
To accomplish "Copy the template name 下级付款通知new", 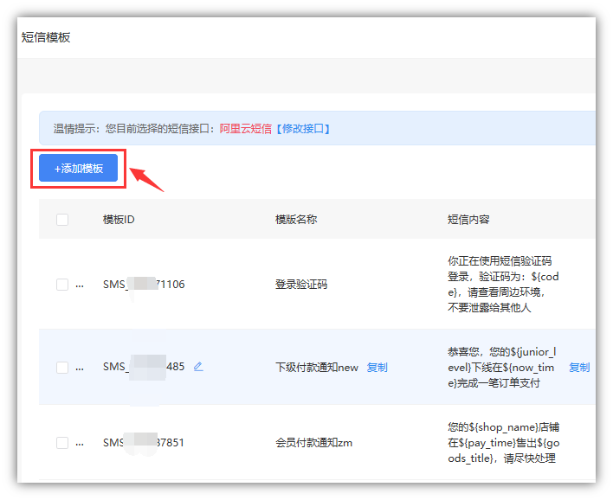I will [x=377, y=368].
